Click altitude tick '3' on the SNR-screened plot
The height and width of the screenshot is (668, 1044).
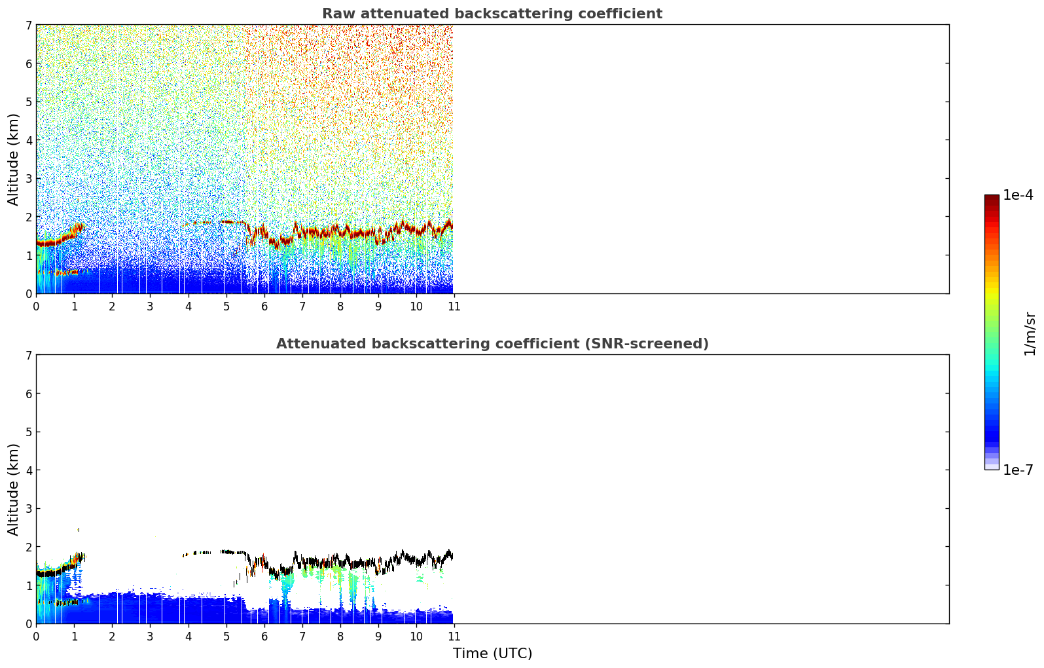click(29, 508)
